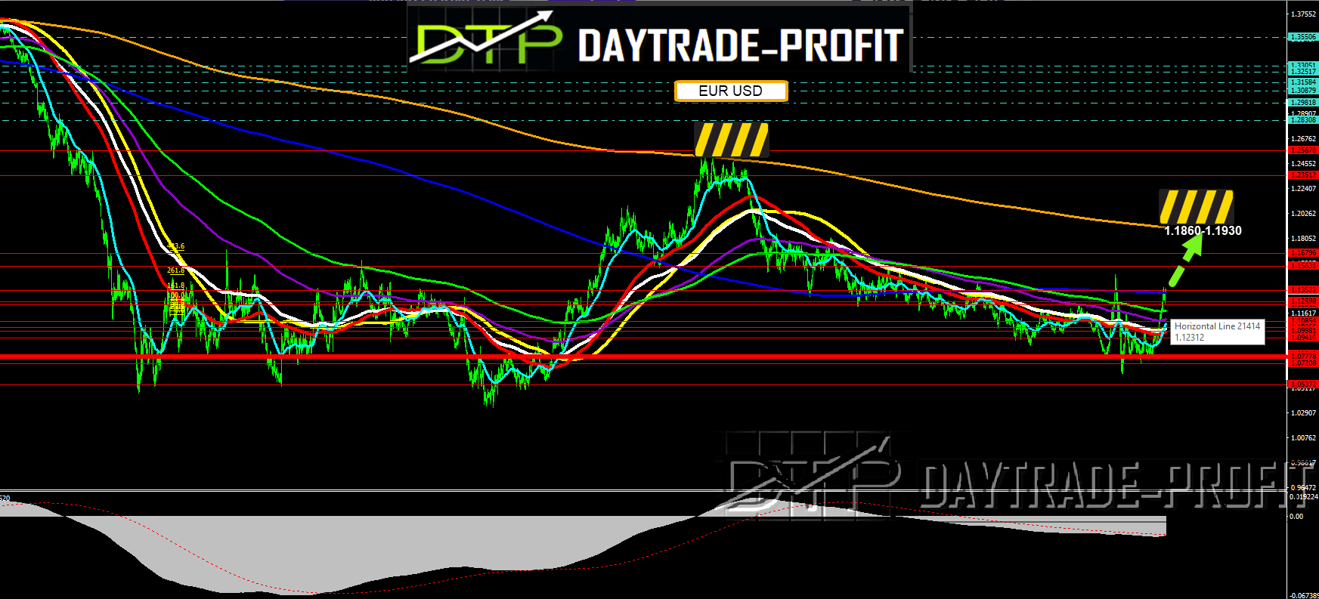Viewport: 1319px width, 599px height.
Task: Click the 1.16796 red price label
Action: [1303, 253]
